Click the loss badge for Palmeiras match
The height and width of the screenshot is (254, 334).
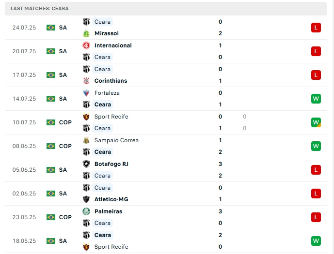pyautogui.click(x=316, y=217)
